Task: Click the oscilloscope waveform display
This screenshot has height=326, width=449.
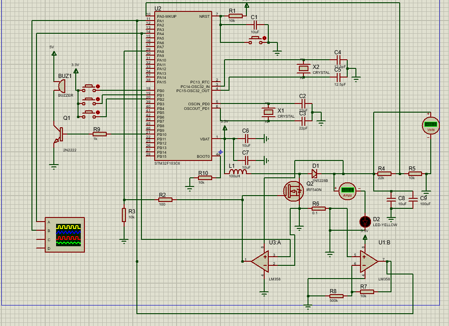Action: (x=68, y=235)
